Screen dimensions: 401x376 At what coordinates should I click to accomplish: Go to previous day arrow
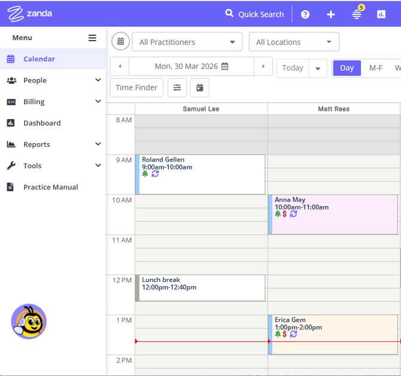(120, 66)
